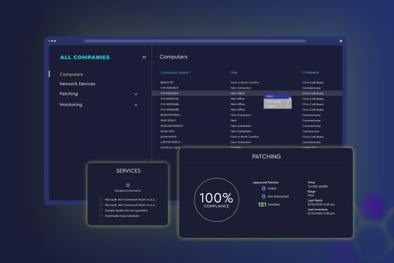The image size is (394, 263).
Task: Select the BRADY-PC computer row
Action: click(x=167, y=83)
